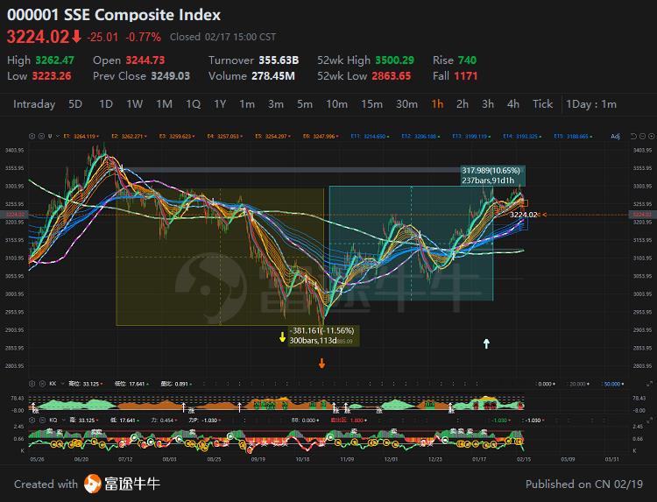
Task: Open the 1Day : 1m interval dropdown
Action: 591,104
